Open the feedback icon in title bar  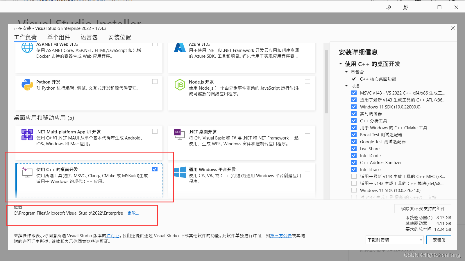click(406, 7)
